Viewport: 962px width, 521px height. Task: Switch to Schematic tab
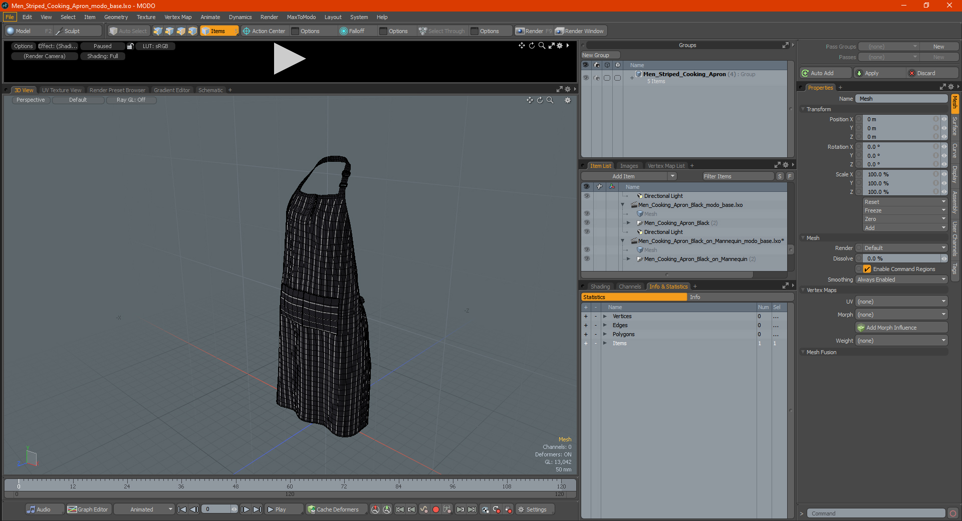(210, 90)
